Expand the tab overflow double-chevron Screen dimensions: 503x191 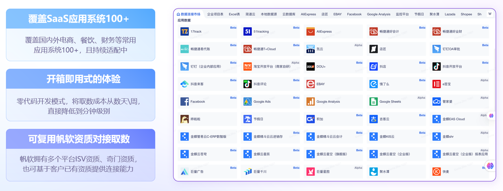[490, 14]
